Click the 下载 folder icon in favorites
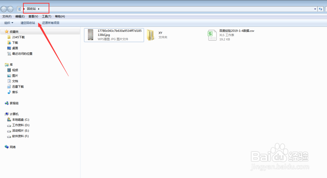327x178 pixels. [x=9, y=43]
